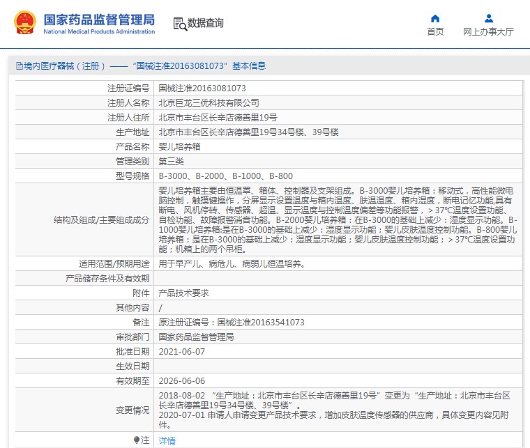Select approval date 2021-06-07
Image resolution: width=530 pixels, height=448 pixels.
pyautogui.click(x=182, y=351)
